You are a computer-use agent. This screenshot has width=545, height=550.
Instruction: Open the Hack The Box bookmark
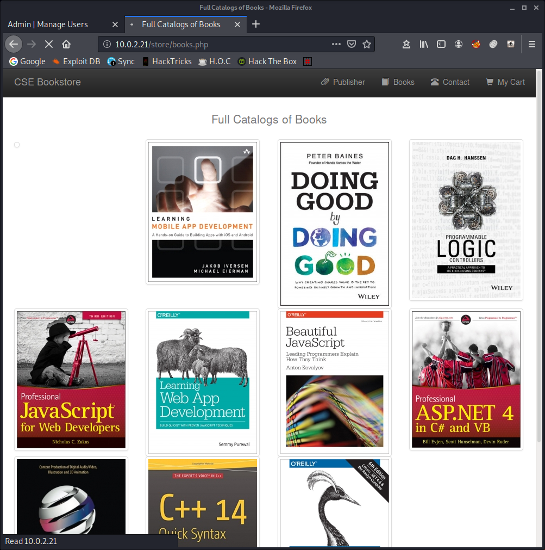[267, 61]
